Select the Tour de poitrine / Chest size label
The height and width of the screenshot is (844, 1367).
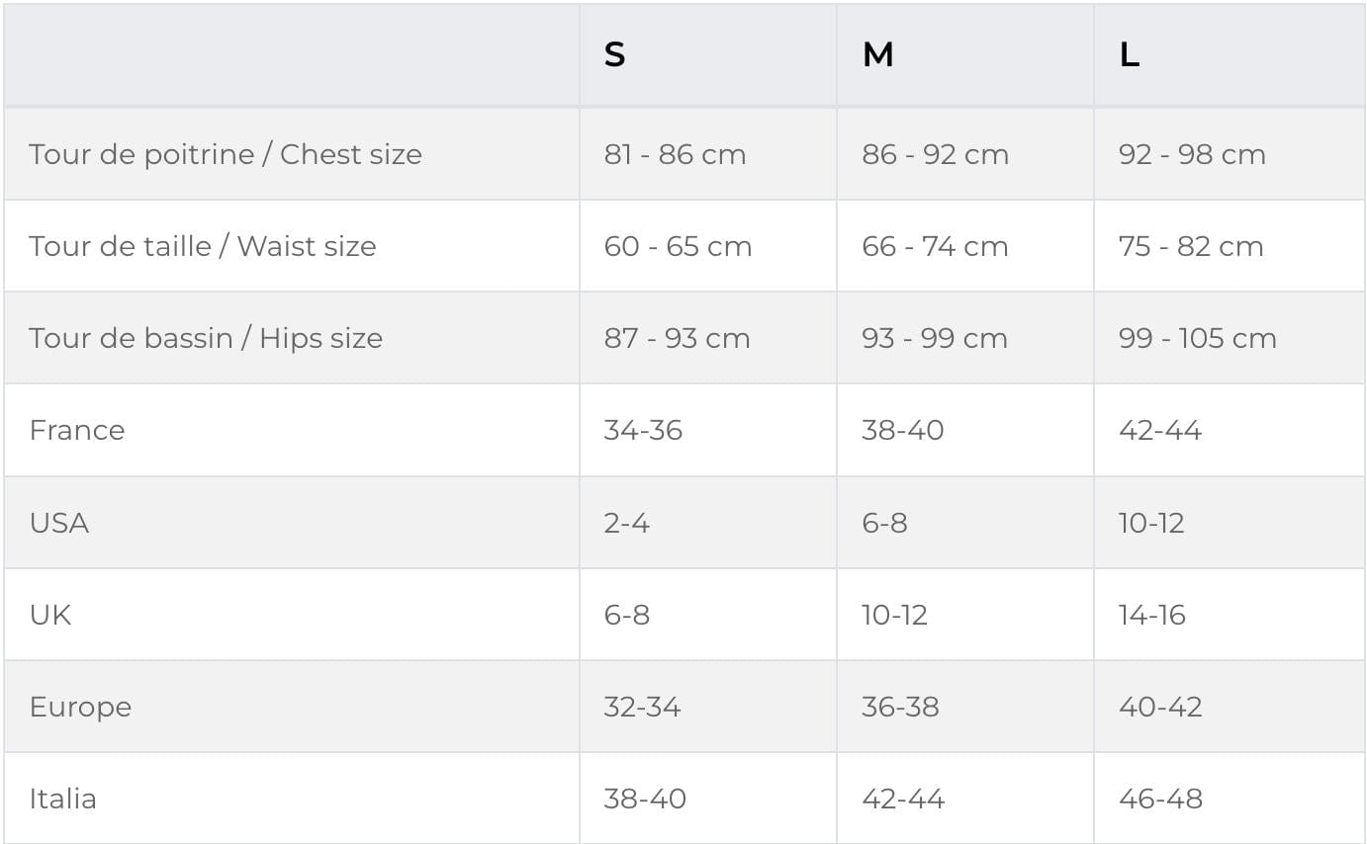226,154
